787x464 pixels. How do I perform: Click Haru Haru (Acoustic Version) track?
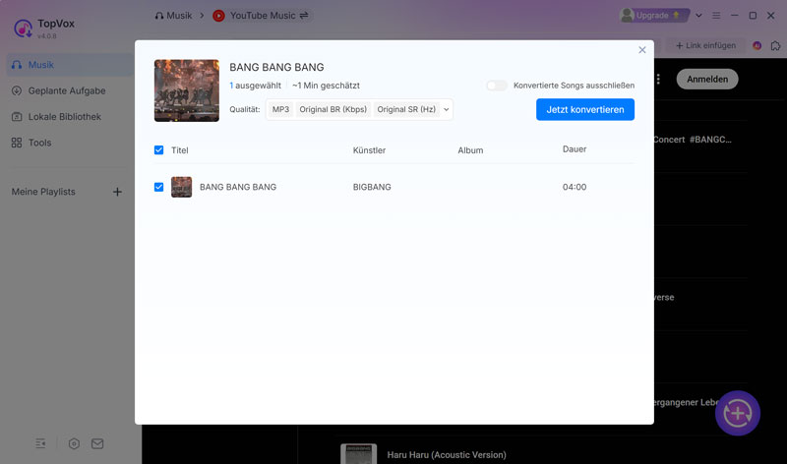point(447,455)
